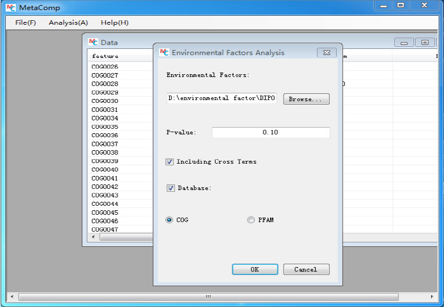The image size is (444, 307).
Task: Toggle the Including Cross Terms checkbox
Action: tap(169, 162)
